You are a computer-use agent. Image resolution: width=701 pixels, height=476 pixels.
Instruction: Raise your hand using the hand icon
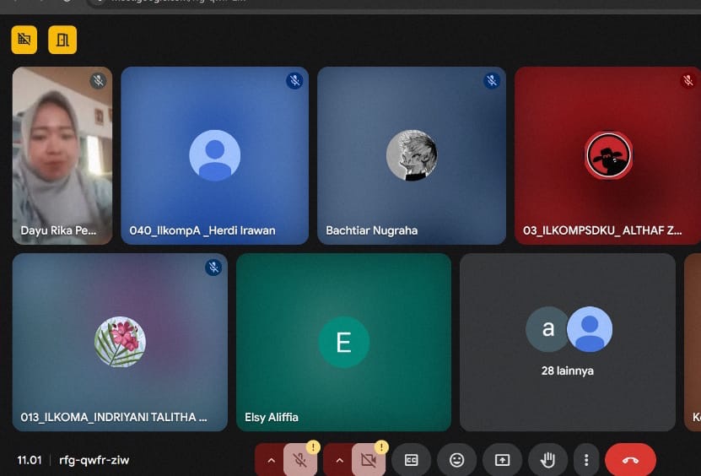[x=547, y=460]
